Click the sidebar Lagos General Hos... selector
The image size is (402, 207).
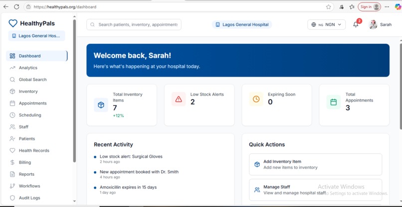37,36
